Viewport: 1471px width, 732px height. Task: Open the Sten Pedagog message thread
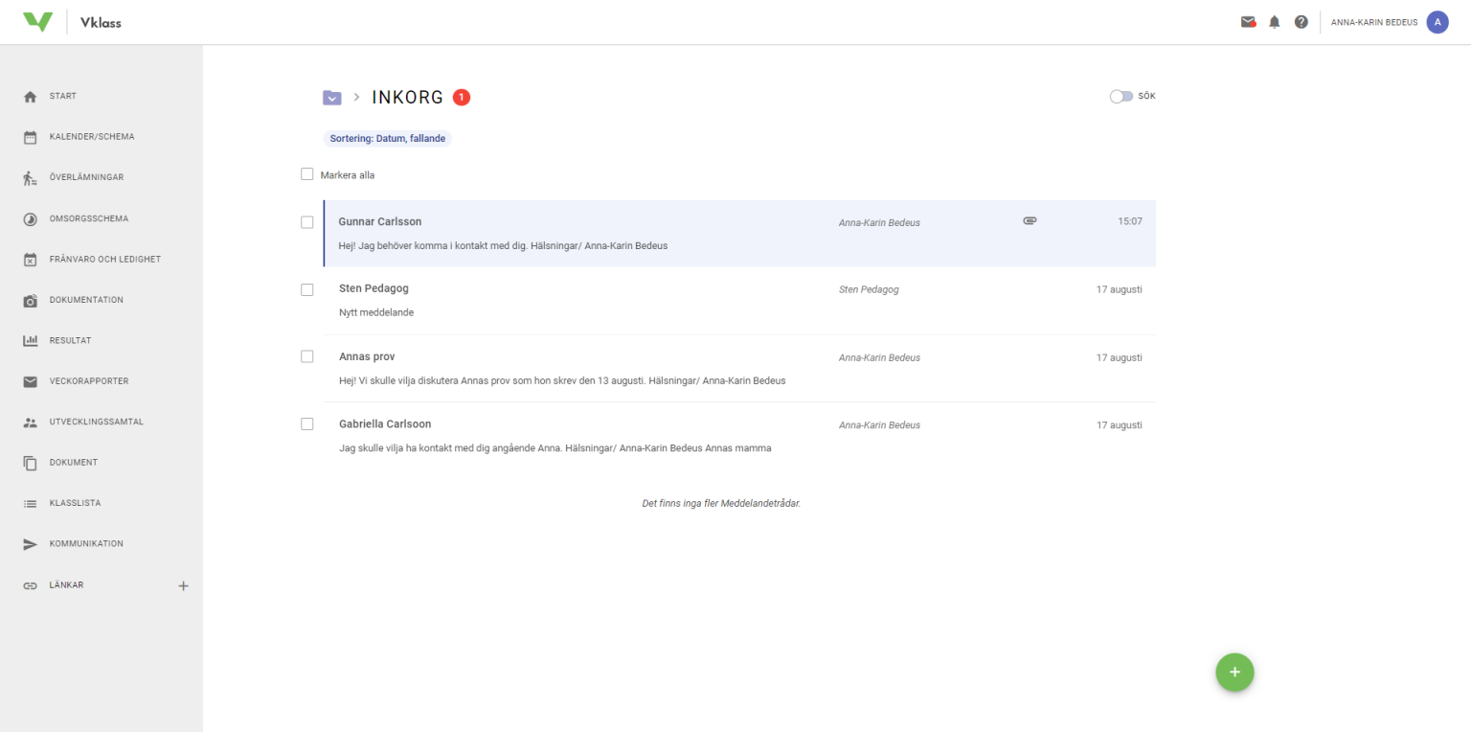(575, 300)
